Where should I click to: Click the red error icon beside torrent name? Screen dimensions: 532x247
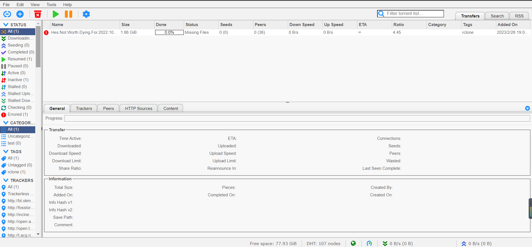pos(46,32)
